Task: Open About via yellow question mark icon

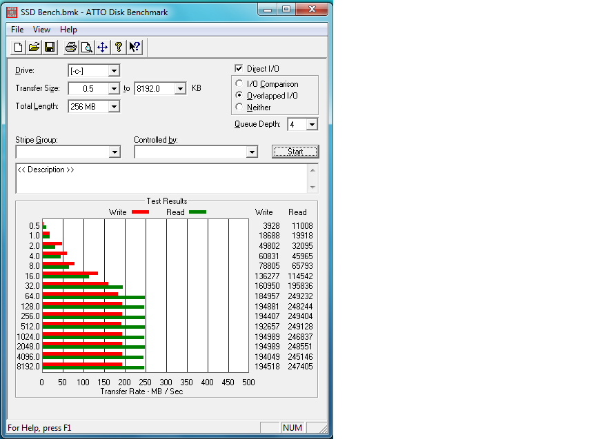Action: [x=119, y=47]
